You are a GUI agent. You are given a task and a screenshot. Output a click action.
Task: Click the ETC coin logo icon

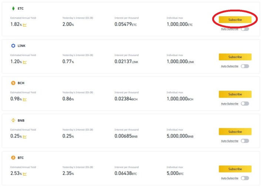pos(13,9)
